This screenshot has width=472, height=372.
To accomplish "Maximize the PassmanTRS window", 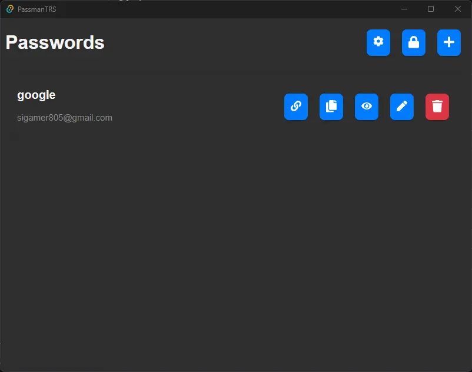I will [x=431, y=9].
